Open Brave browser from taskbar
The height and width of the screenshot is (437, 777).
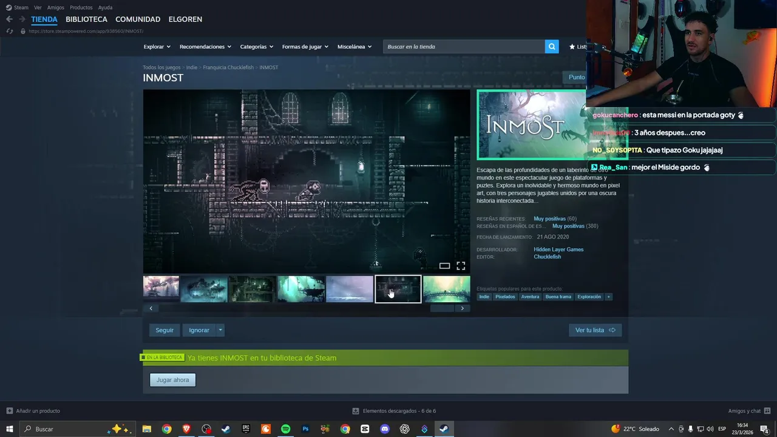tap(186, 429)
